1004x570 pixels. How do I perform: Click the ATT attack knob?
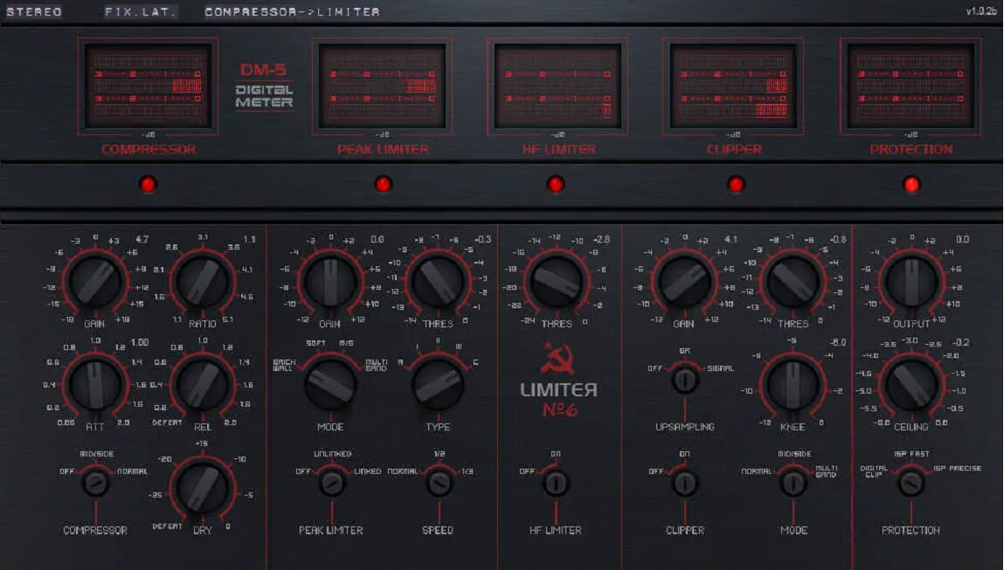[x=95, y=384]
